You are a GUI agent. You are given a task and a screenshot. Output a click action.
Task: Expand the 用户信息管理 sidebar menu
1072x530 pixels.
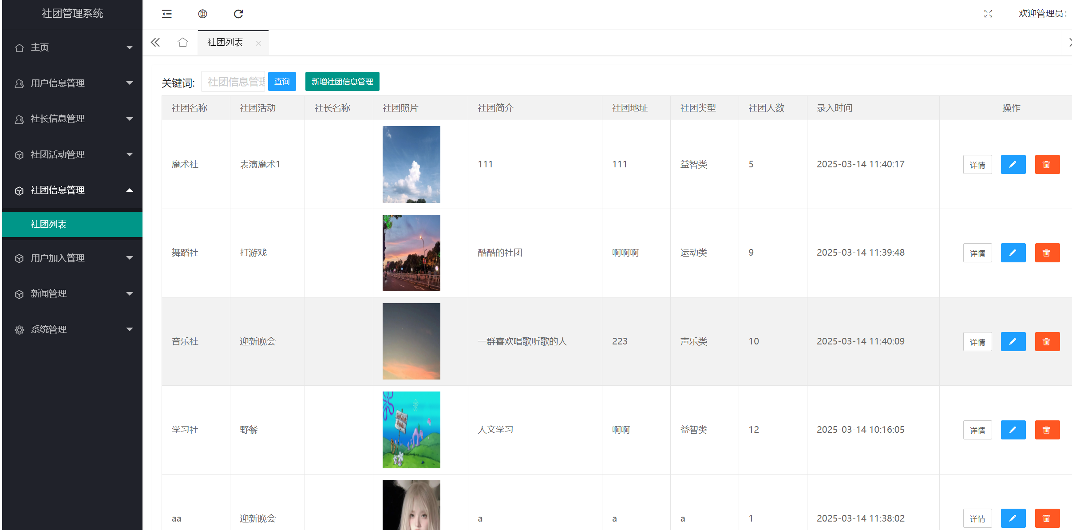(x=72, y=83)
